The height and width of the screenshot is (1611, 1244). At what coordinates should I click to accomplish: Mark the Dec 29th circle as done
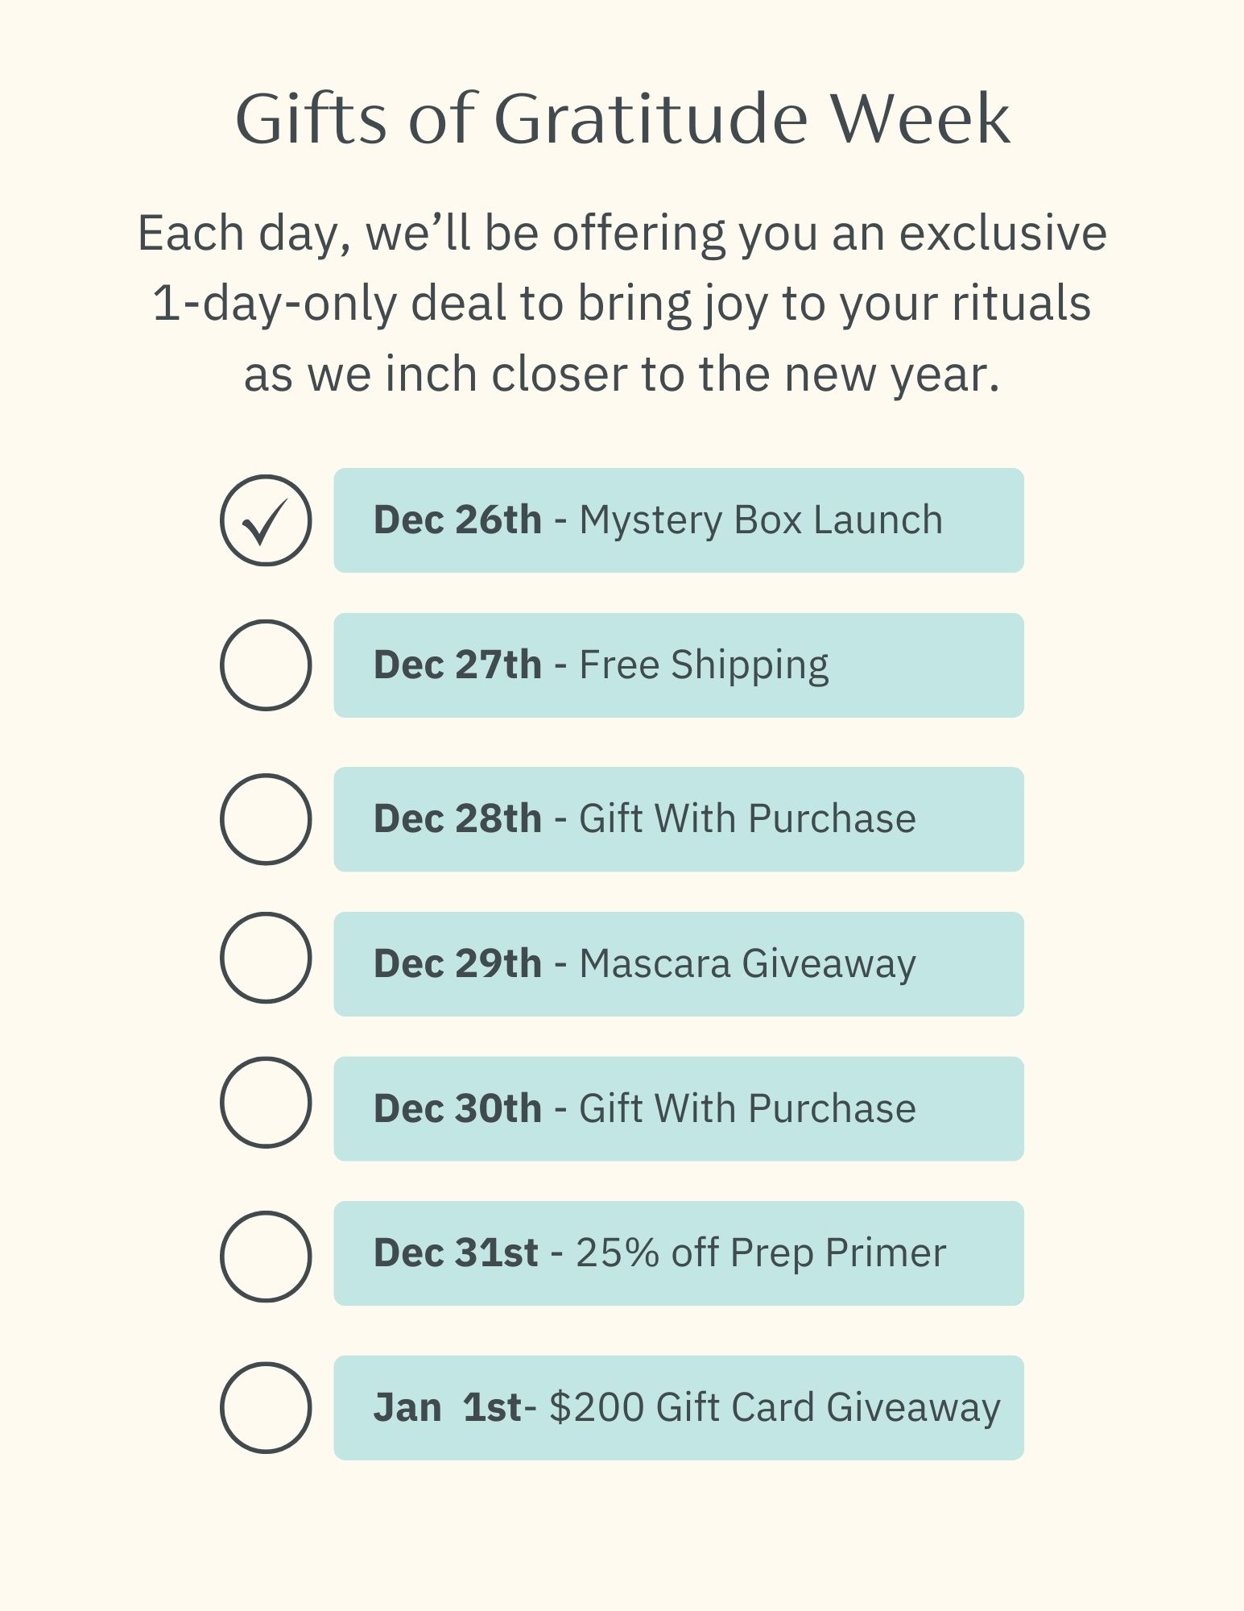[x=266, y=958]
